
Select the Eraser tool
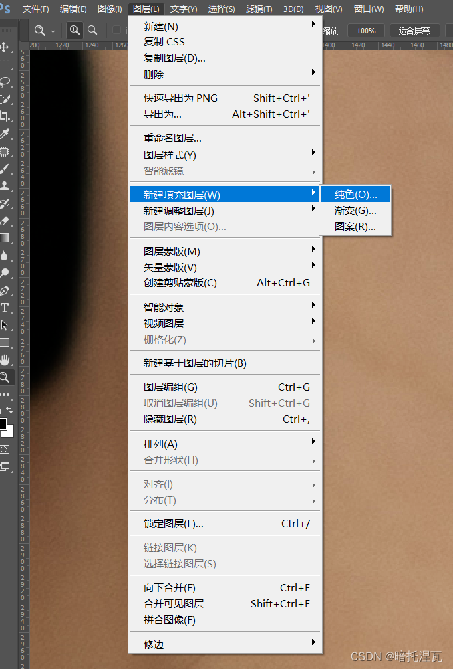[5, 221]
